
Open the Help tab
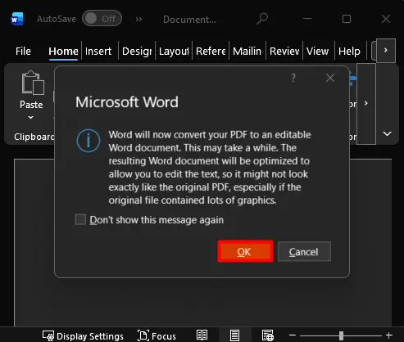coord(349,52)
